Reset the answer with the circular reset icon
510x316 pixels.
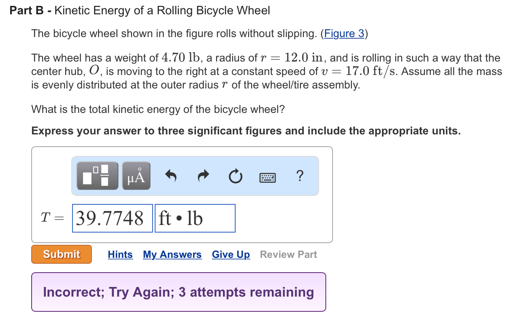pos(235,176)
